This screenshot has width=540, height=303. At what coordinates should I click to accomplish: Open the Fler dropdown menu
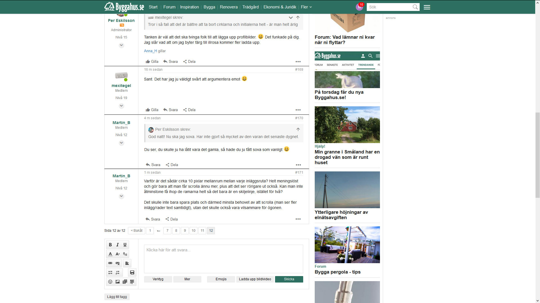pyautogui.click(x=306, y=7)
